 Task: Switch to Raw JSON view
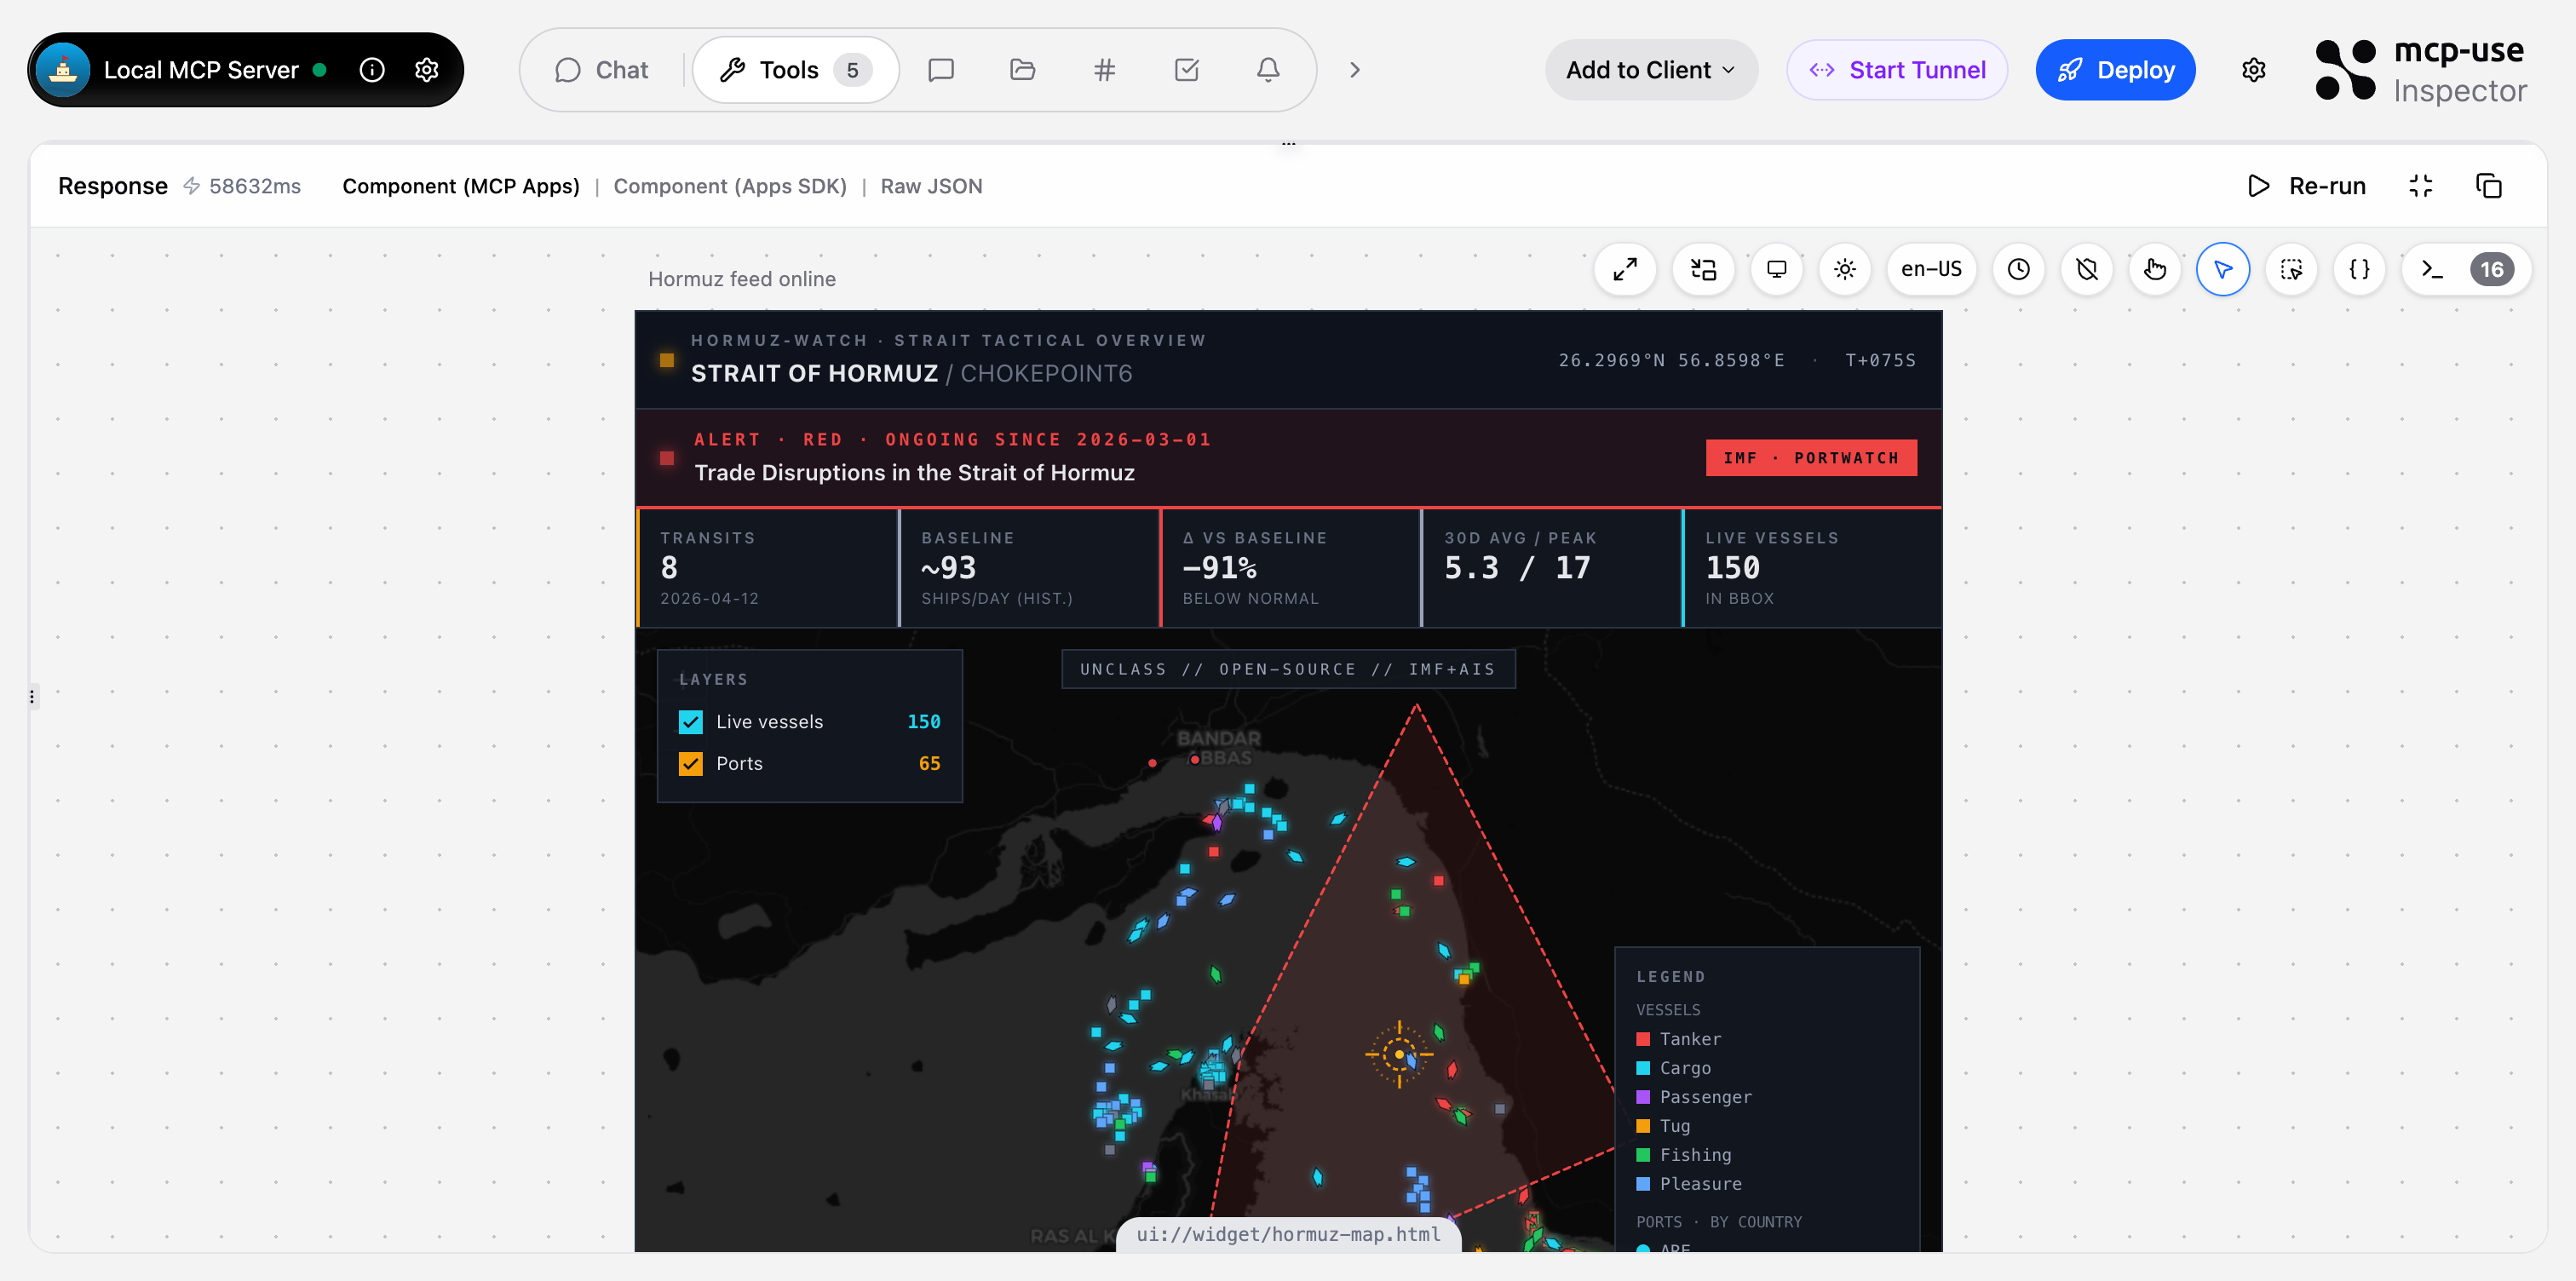(931, 186)
